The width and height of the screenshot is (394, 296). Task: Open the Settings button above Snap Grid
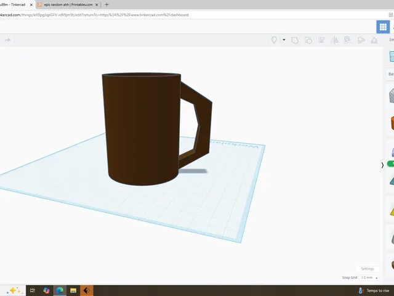coord(368,269)
